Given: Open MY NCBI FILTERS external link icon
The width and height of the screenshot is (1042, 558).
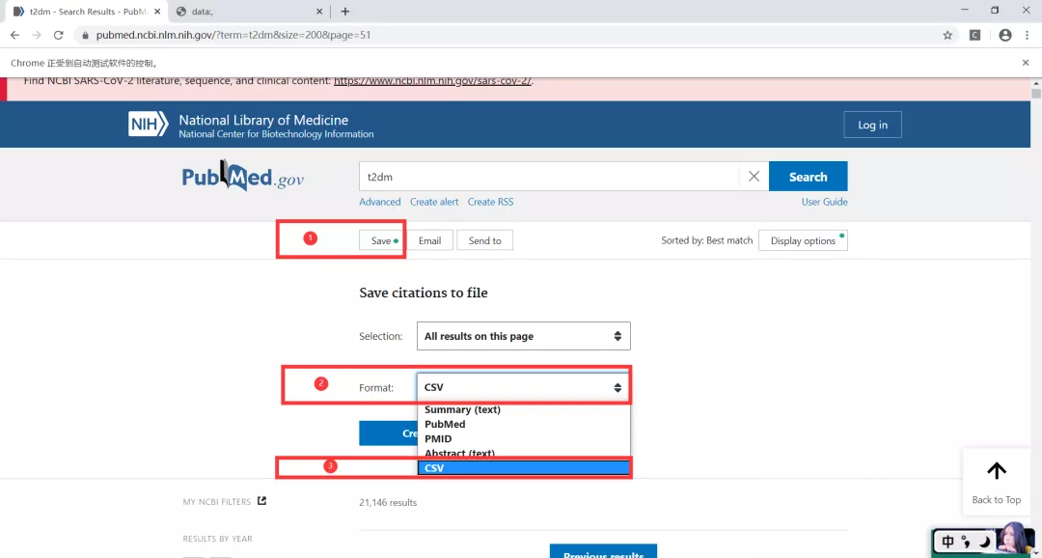Looking at the screenshot, I should pos(261,501).
